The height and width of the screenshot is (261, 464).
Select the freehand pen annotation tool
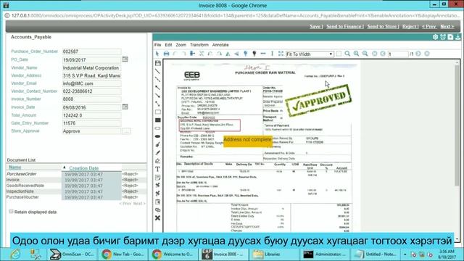pos(158,153)
